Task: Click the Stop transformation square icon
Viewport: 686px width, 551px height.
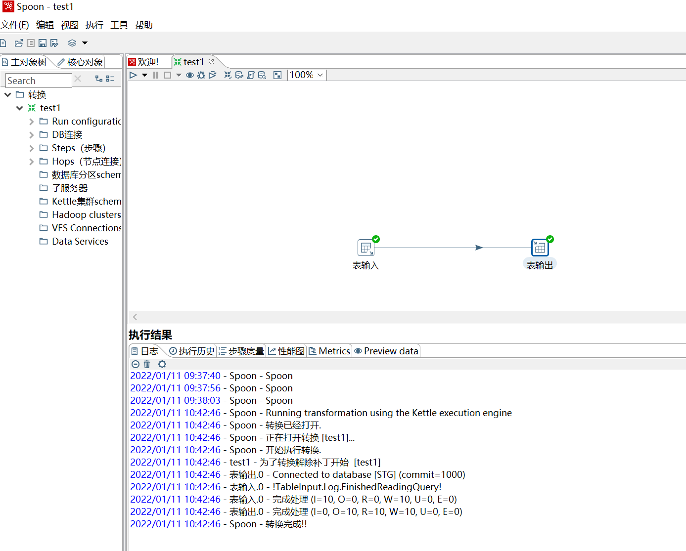Action: [167, 75]
